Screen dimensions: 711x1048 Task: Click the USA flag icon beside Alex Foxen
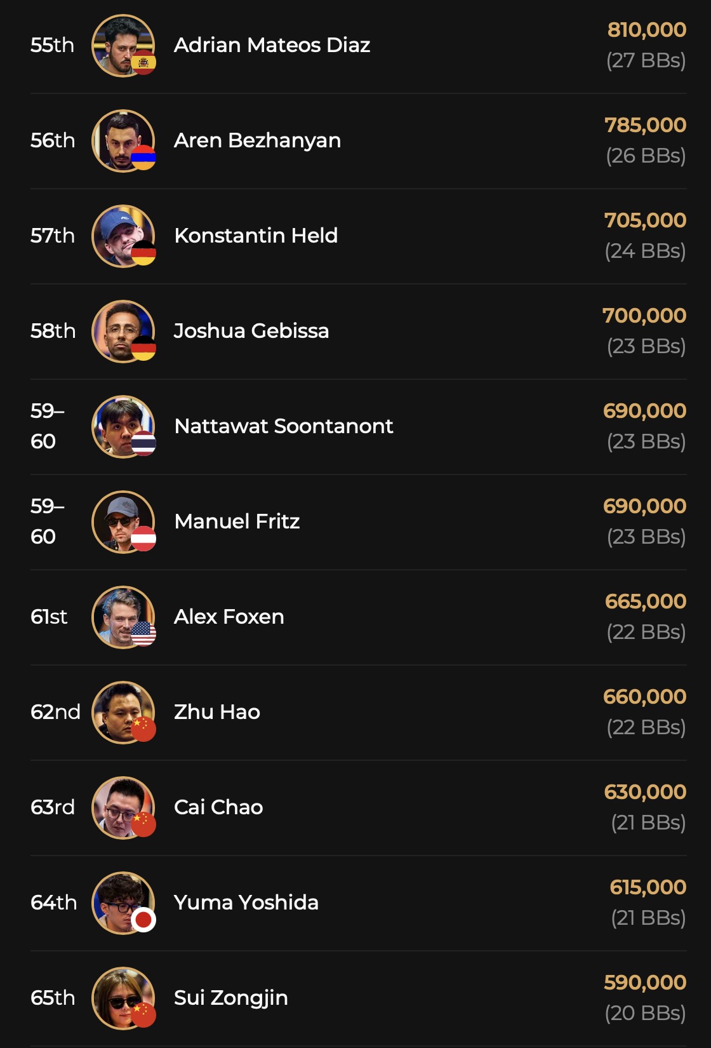143,634
